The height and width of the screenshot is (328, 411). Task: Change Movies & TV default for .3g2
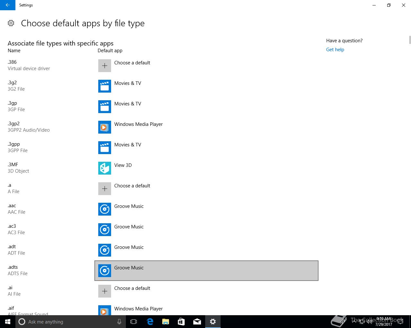[206, 86]
